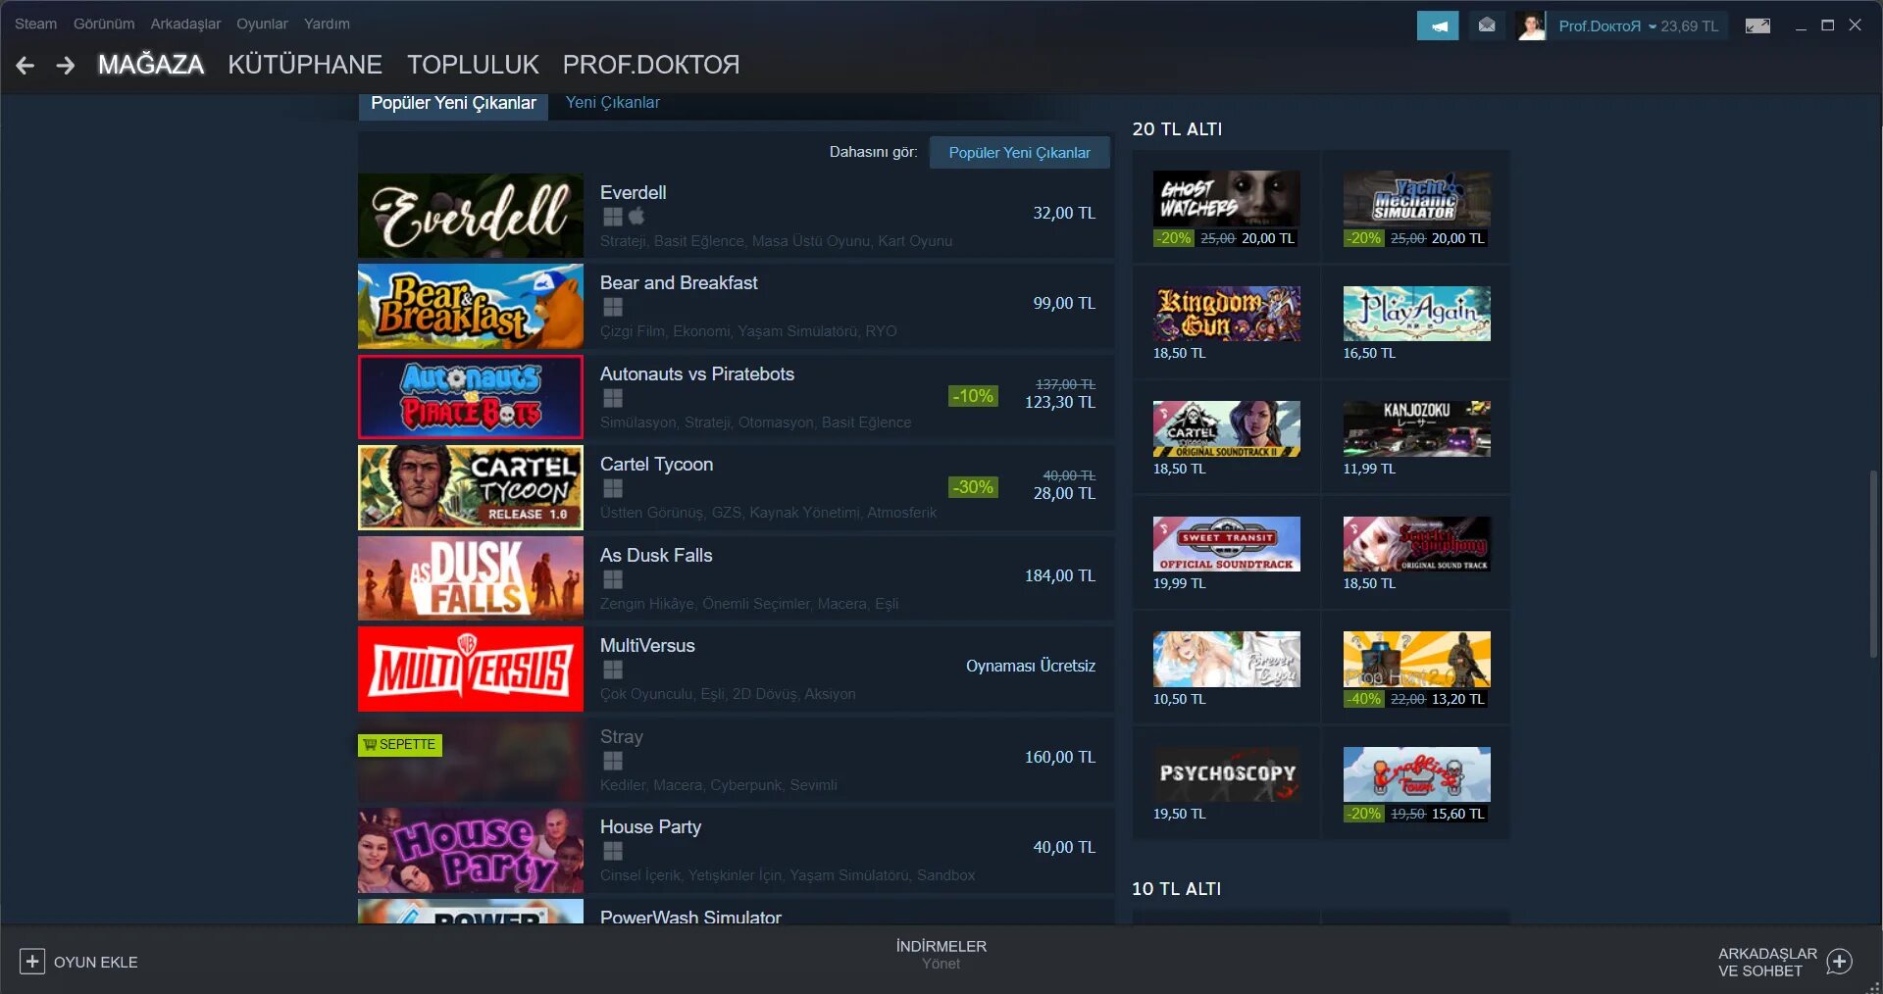Click the forward navigation arrow
The image size is (1883, 994).
point(66,66)
